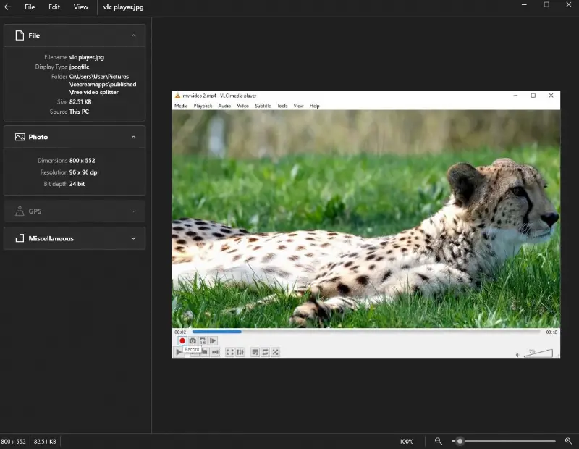This screenshot has height=449, width=579.
Task: Open the View menu
Action: [x=81, y=7]
